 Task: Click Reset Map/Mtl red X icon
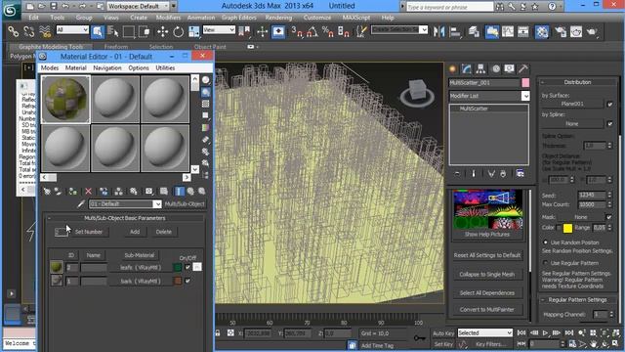tap(89, 192)
